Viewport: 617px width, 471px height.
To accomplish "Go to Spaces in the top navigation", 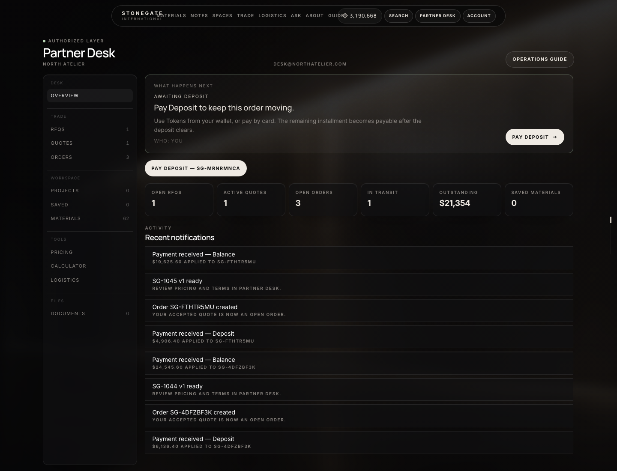I will tap(222, 15).
